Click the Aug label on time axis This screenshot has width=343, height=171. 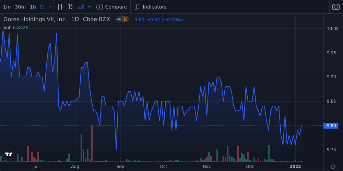pos(75,167)
